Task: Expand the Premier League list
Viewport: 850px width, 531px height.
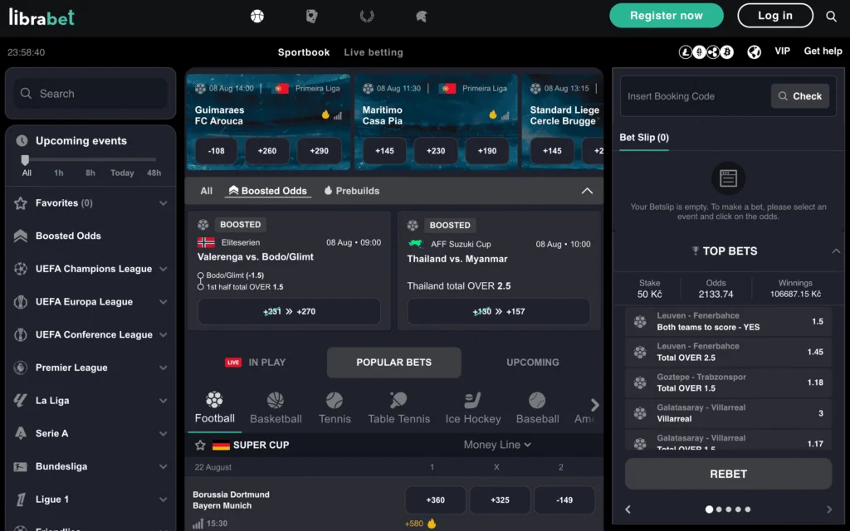Action: [x=164, y=368]
